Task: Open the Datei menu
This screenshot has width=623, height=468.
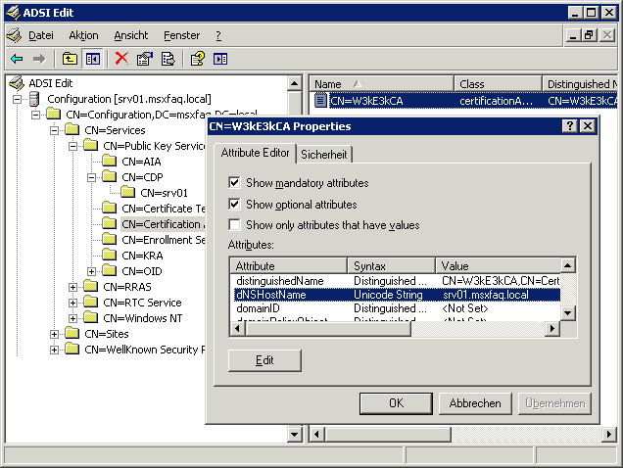Action: pos(40,36)
